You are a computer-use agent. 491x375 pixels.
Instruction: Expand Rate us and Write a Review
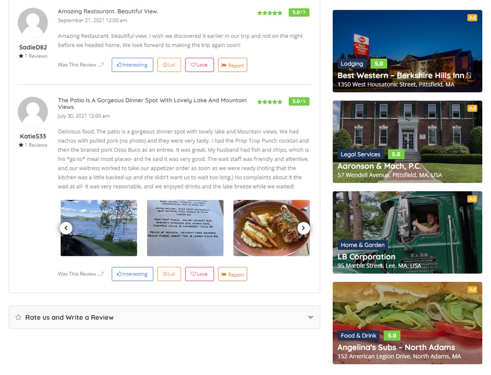tap(164, 317)
